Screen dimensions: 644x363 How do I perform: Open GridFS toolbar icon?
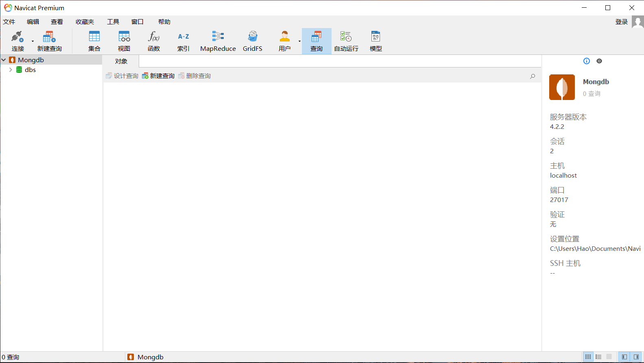pyautogui.click(x=253, y=41)
